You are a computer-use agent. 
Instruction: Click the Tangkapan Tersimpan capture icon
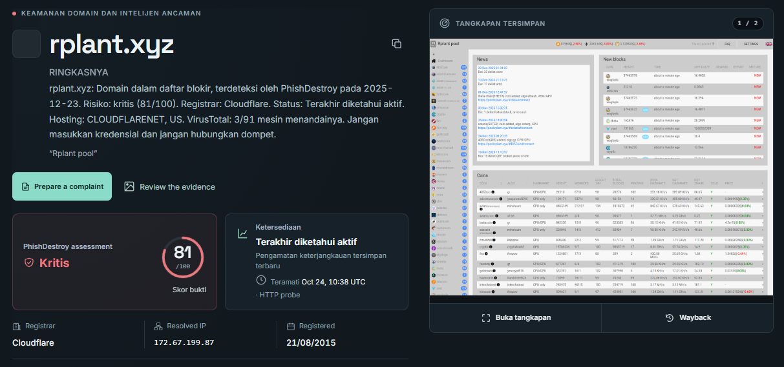click(445, 23)
